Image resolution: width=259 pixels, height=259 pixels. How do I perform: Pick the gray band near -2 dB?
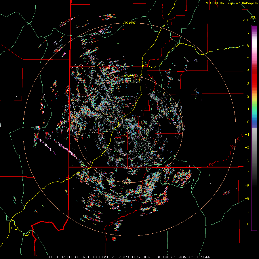(254, 148)
